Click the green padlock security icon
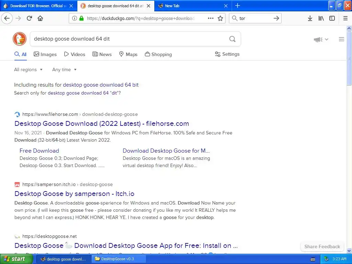The image size is (352, 264). (81, 18)
